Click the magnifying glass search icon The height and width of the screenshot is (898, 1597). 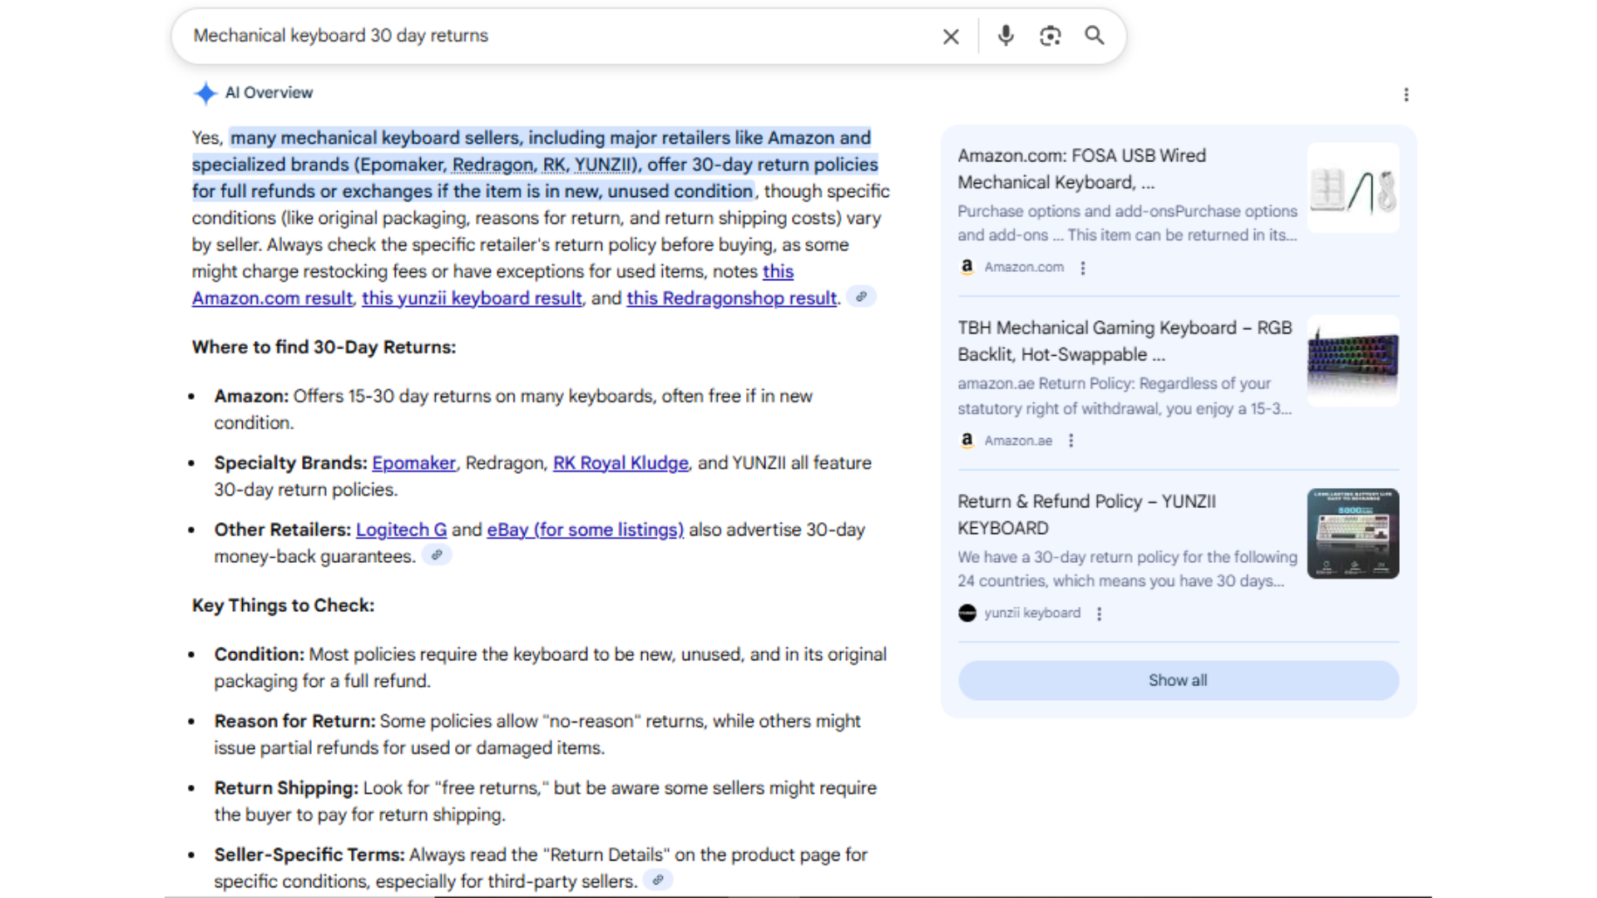pyautogui.click(x=1095, y=36)
